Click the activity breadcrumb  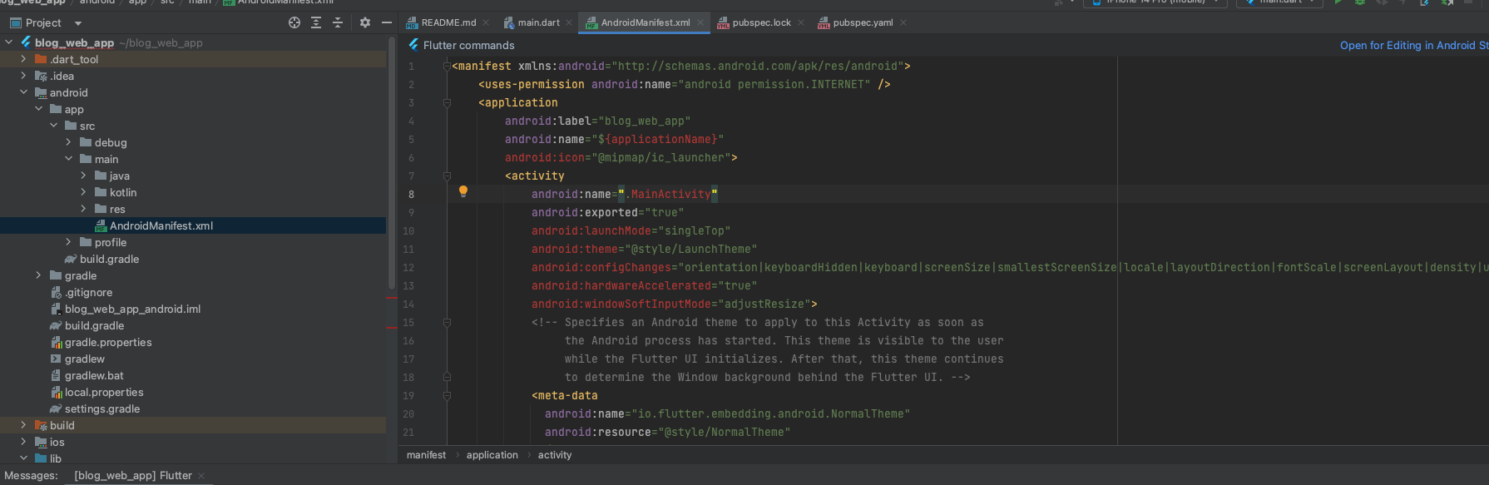[554, 455]
